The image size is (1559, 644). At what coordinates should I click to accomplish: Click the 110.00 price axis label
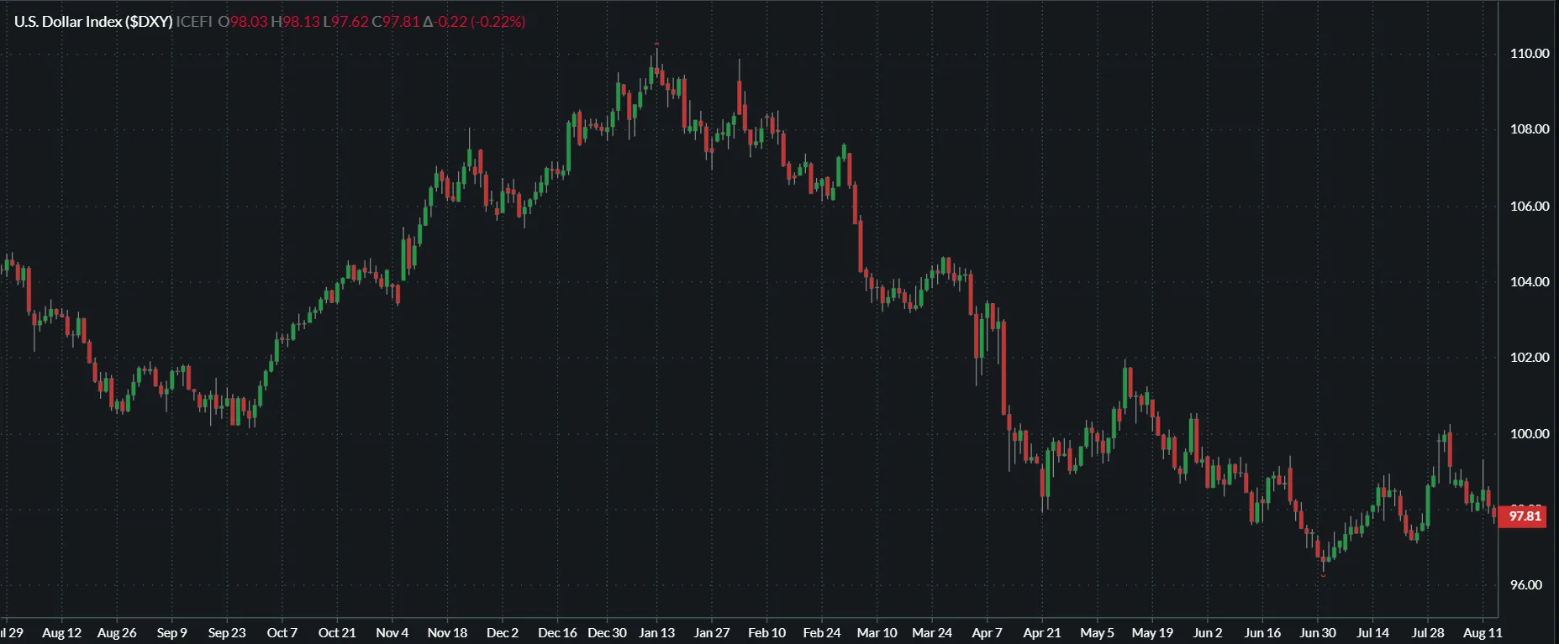[x=1529, y=54]
